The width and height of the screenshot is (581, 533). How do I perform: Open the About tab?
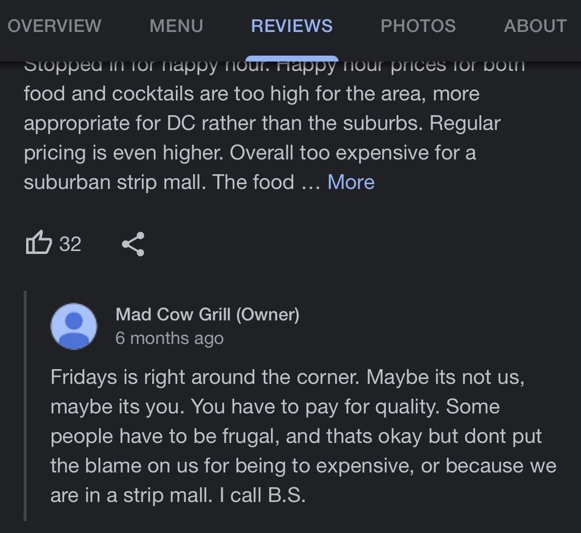pos(535,26)
